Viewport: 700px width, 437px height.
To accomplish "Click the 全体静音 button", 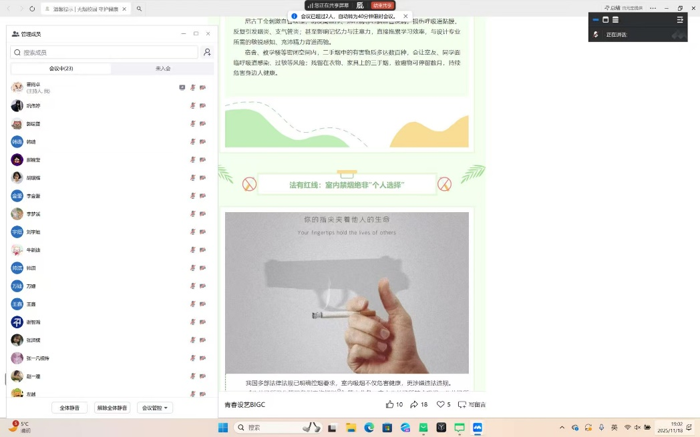I will [x=69, y=408].
